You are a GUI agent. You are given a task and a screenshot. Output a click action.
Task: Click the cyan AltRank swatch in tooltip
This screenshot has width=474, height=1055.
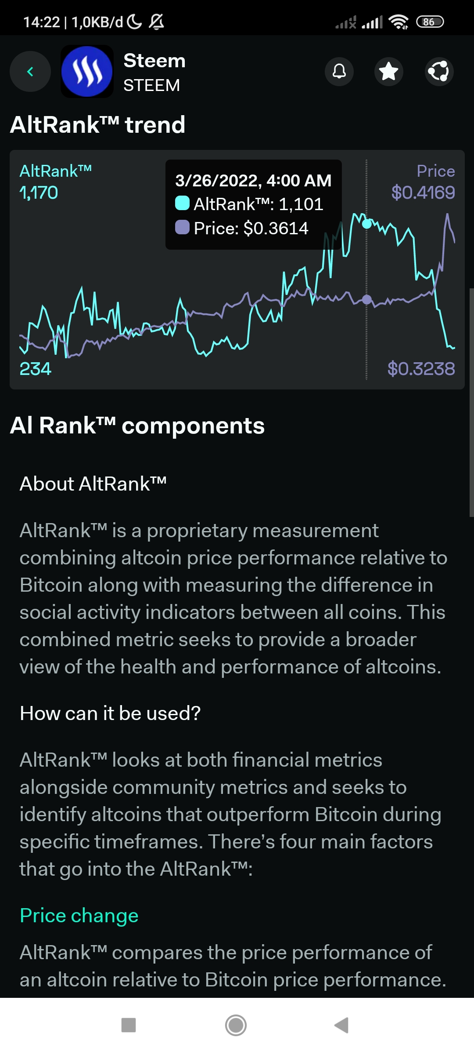click(x=182, y=203)
